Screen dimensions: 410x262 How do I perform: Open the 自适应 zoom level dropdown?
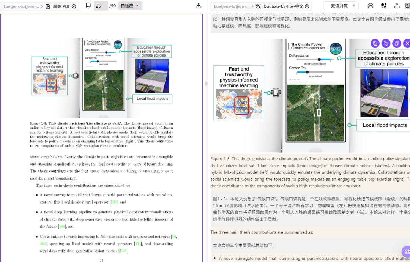[x=129, y=6]
